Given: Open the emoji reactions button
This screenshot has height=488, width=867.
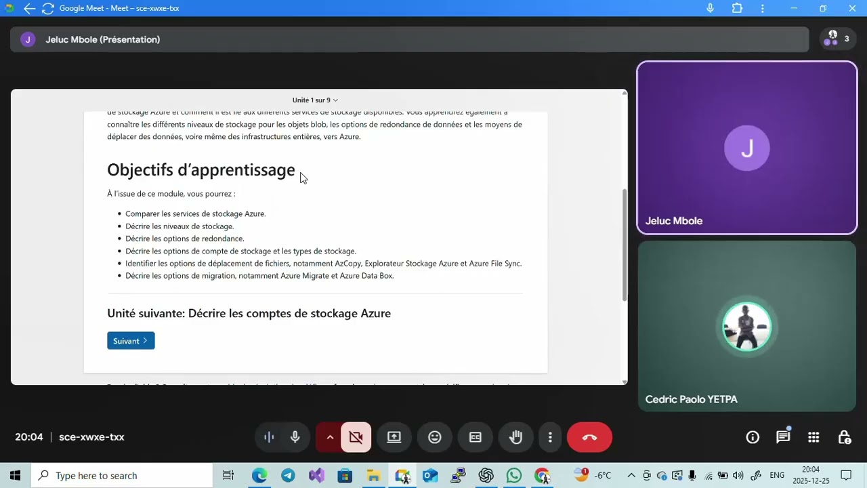Looking at the screenshot, I should [435, 437].
